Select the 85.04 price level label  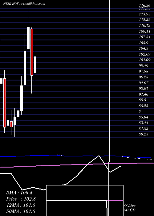point(144,117)
